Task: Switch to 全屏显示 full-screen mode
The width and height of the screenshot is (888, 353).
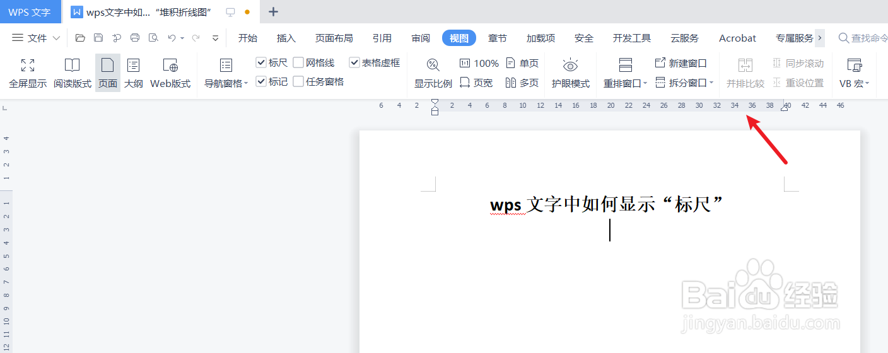Action: pyautogui.click(x=28, y=73)
